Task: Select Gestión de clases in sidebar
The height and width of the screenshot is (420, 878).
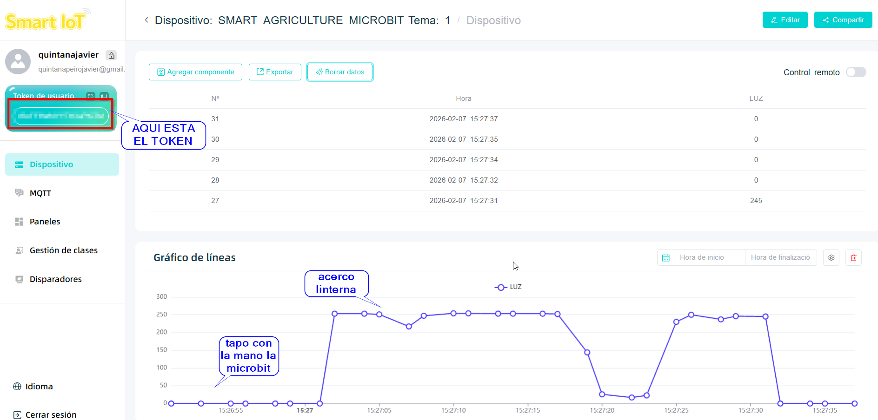Action: pyautogui.click(x=63, y=250)
